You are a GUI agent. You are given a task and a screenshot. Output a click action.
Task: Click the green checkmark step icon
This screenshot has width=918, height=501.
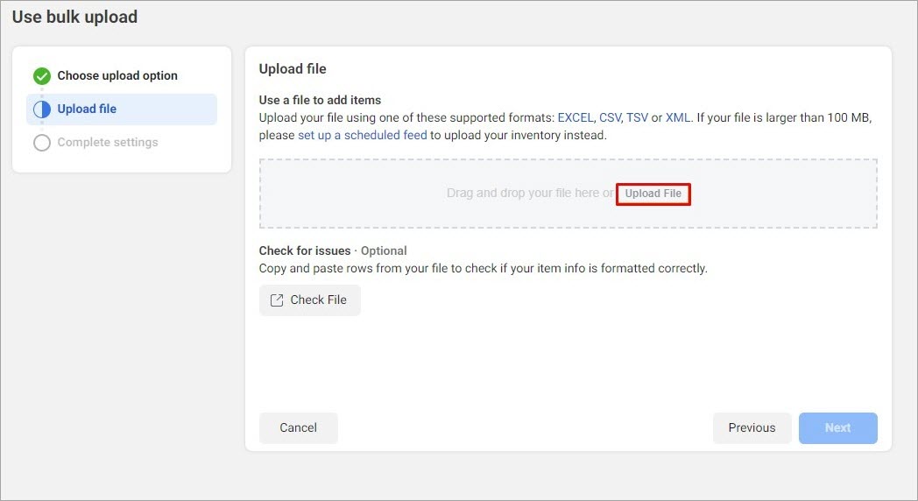[41, 76]
